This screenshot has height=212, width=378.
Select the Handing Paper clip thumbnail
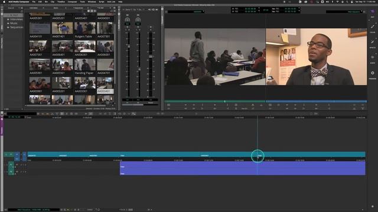85,65
